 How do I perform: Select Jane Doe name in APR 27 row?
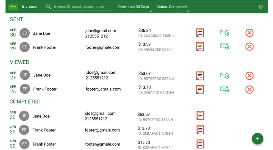click(x=42, y=75)
